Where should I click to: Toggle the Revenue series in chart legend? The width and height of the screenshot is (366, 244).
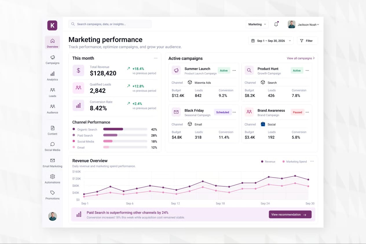(268, 162)
